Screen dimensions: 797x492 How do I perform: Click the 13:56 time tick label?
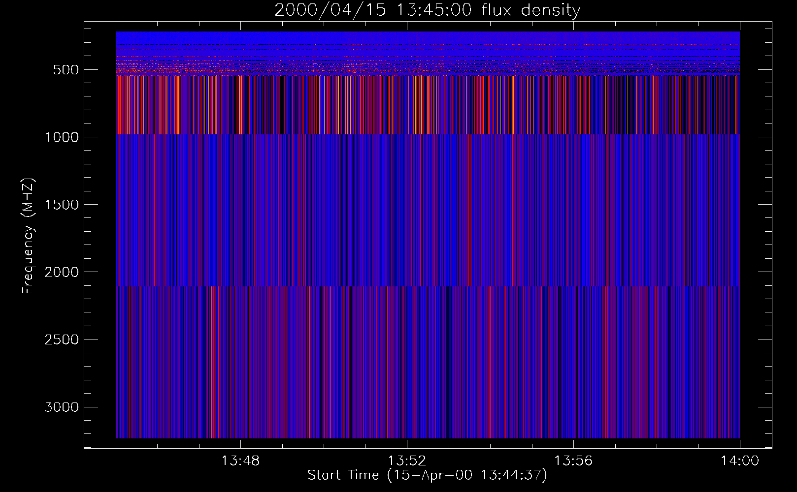pos(573,461)
